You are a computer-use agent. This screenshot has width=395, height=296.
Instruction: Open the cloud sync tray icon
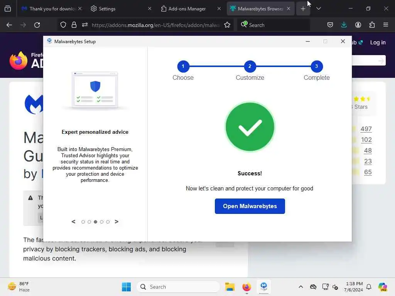(x=313, y=287)
